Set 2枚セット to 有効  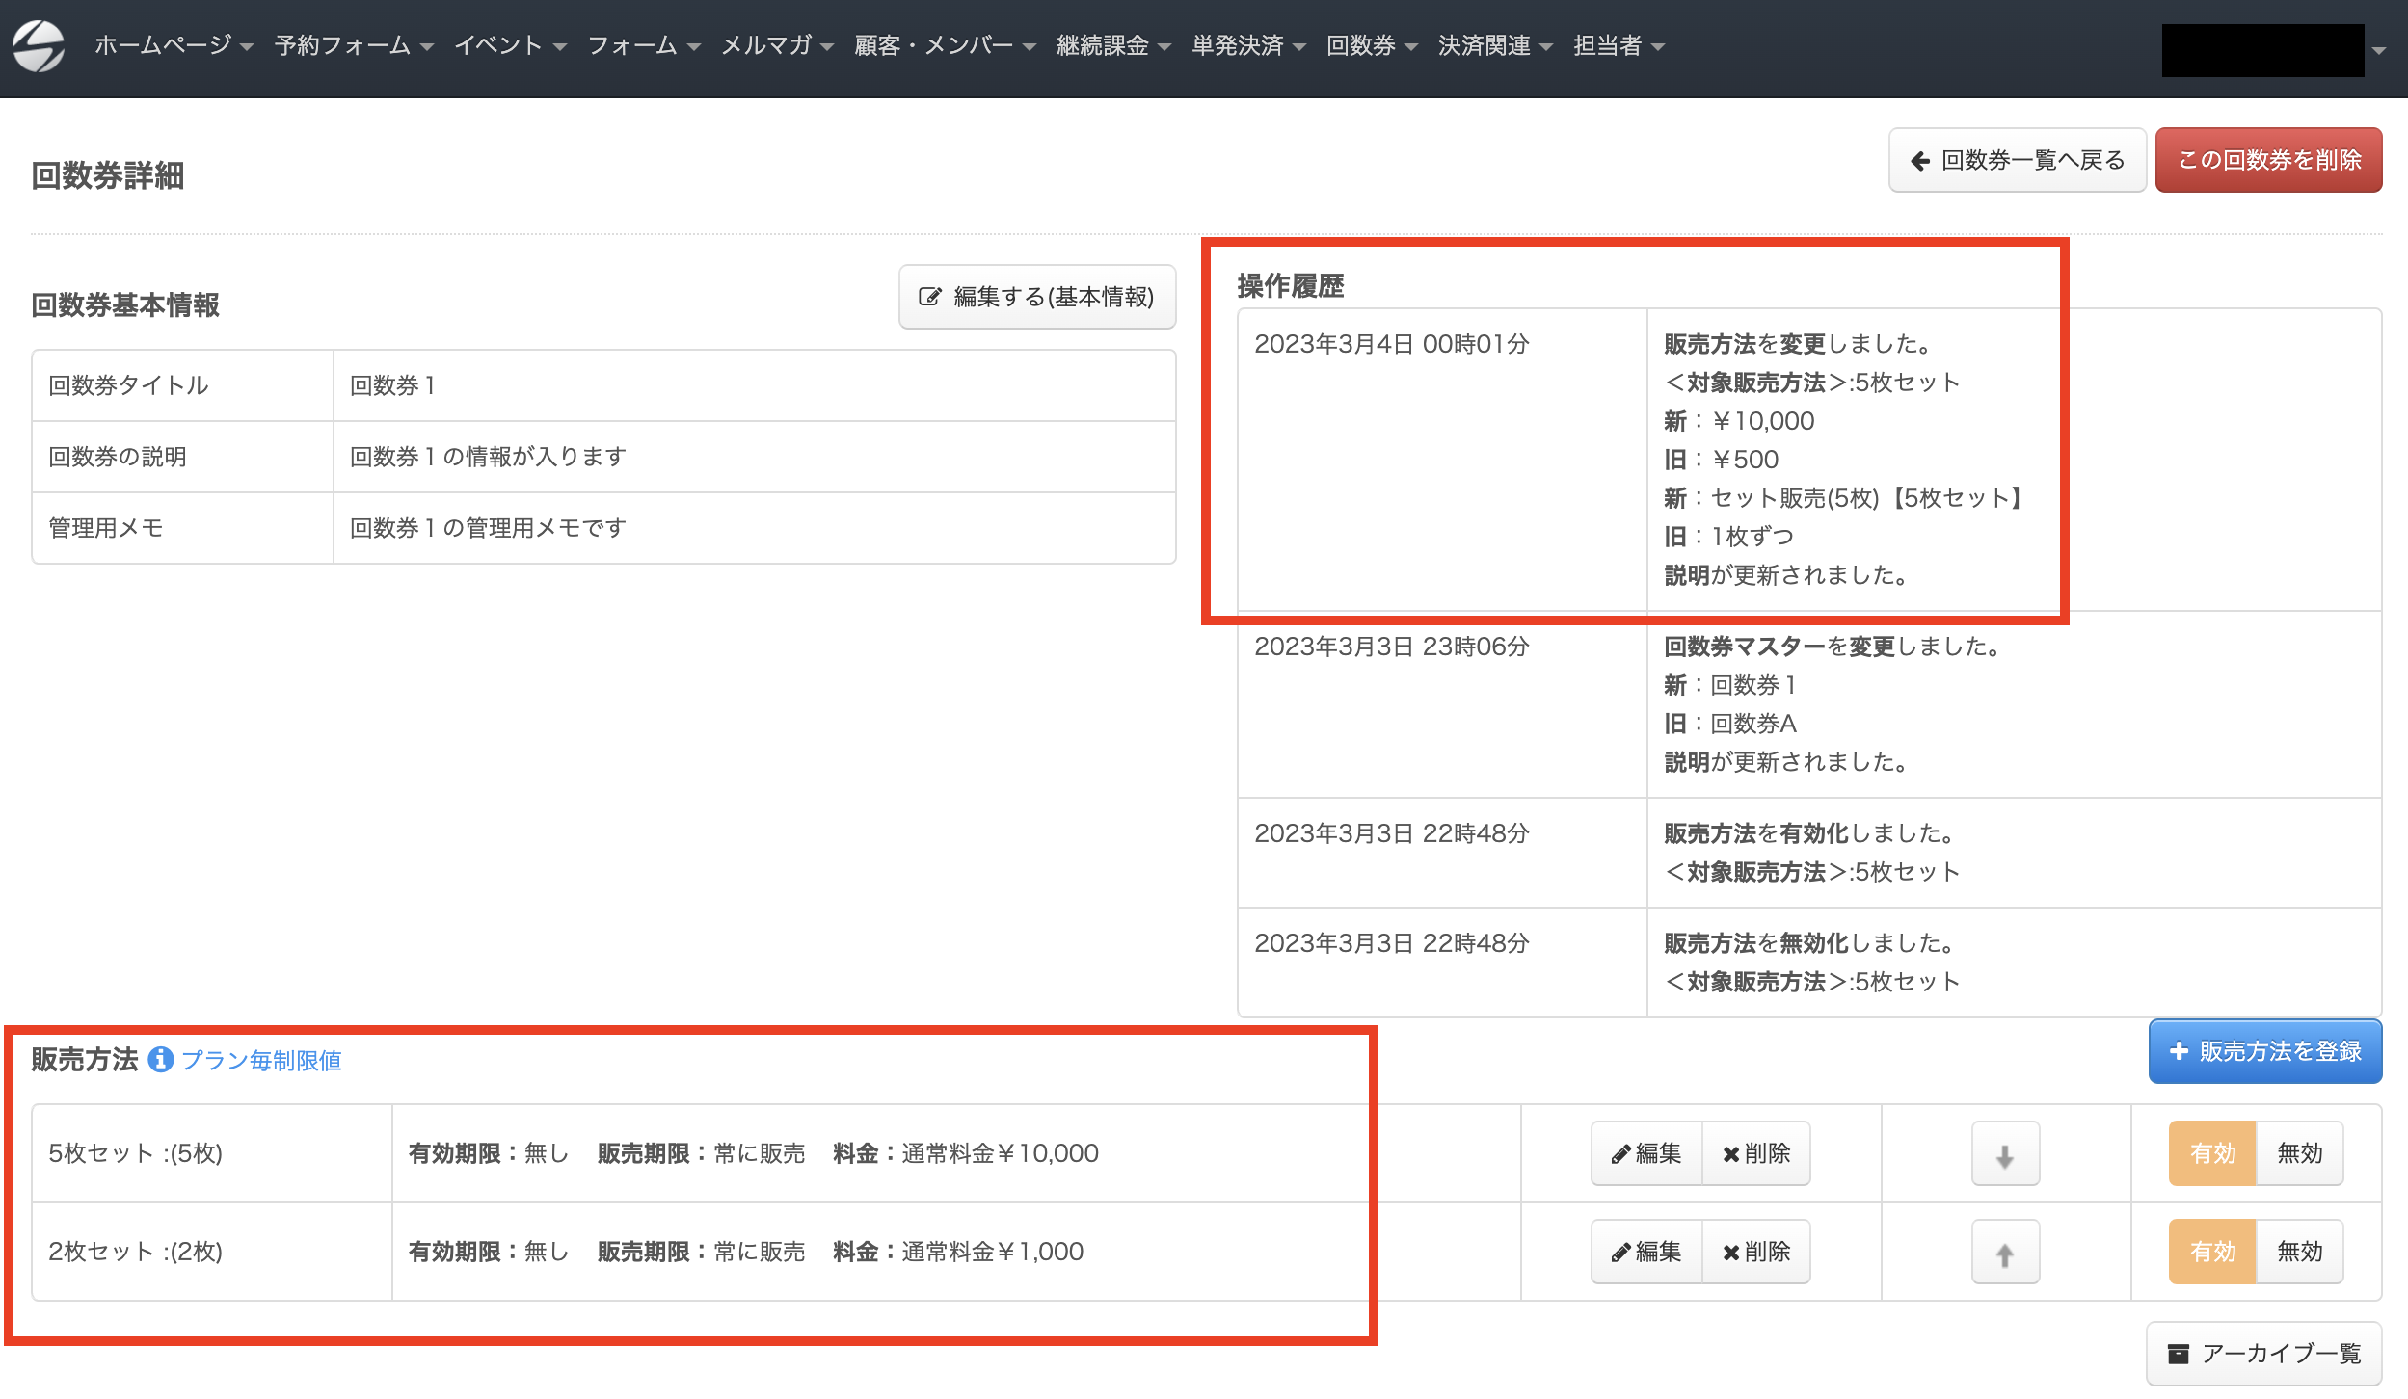pos(2212,1252)
